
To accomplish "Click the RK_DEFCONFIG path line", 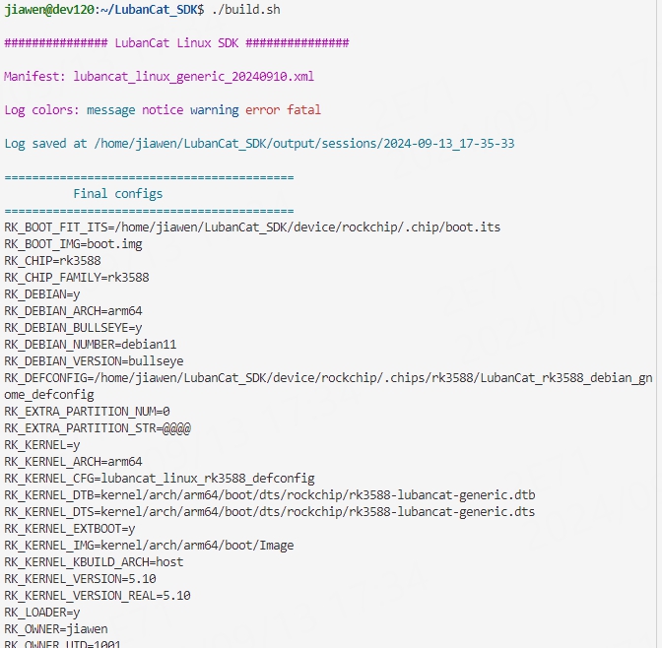I will point(328,386).
